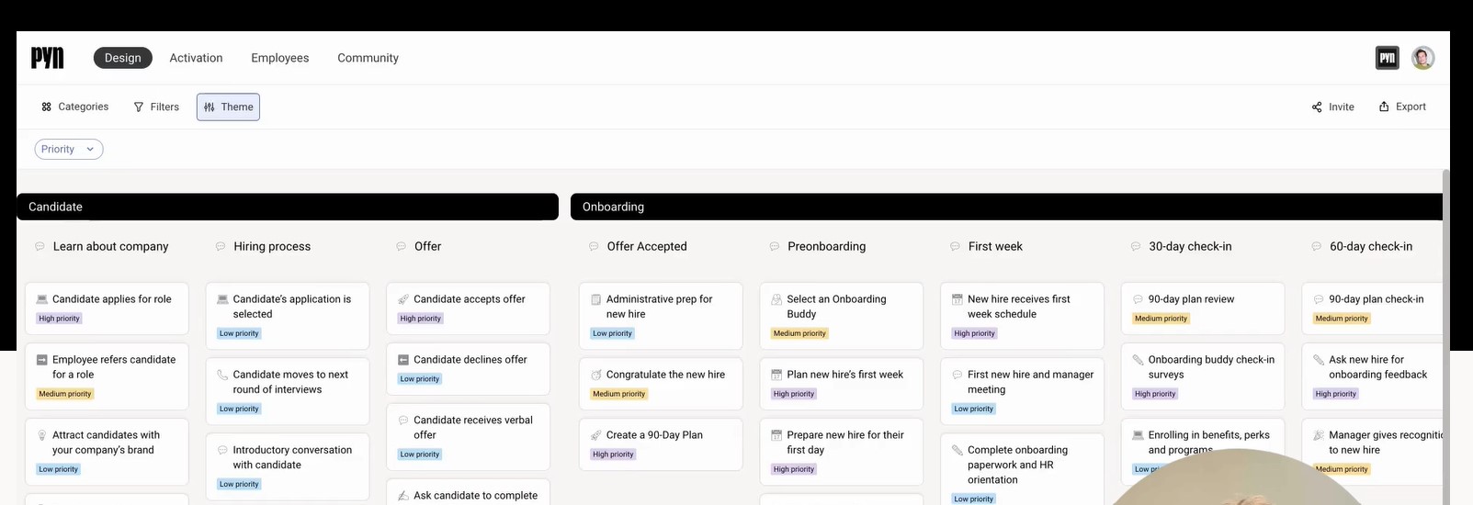Viewport: 1473px width, 505px height.
Task: Click the Categories grid icon
Action: pyautogui.click(x=47, y=107)
